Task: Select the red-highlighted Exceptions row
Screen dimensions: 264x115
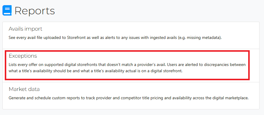Action: [x=127, y=65]
